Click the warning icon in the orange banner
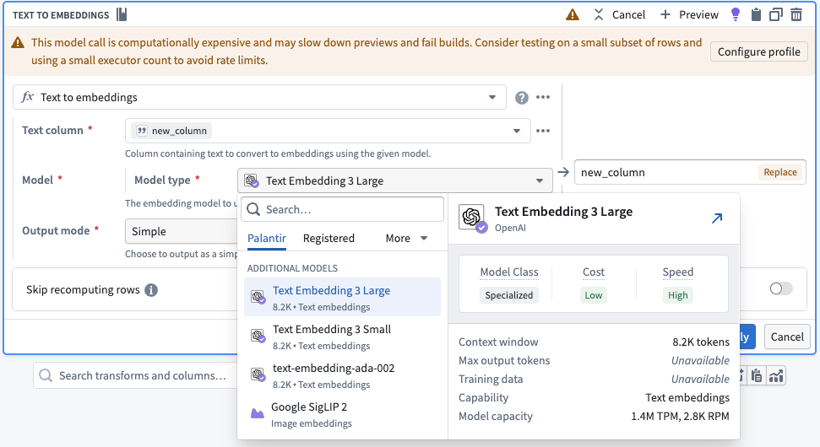Screen dimensions: 820x447 coord(18,42)
